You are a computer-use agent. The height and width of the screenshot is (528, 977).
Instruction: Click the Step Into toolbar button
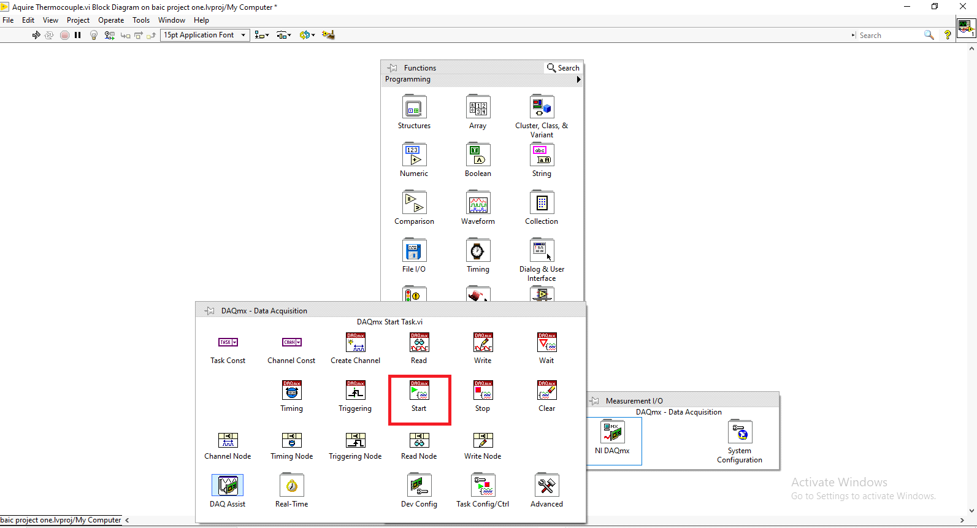(x=125, y=35)
